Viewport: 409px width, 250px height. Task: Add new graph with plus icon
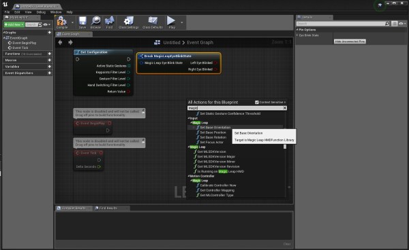[49, 33]
